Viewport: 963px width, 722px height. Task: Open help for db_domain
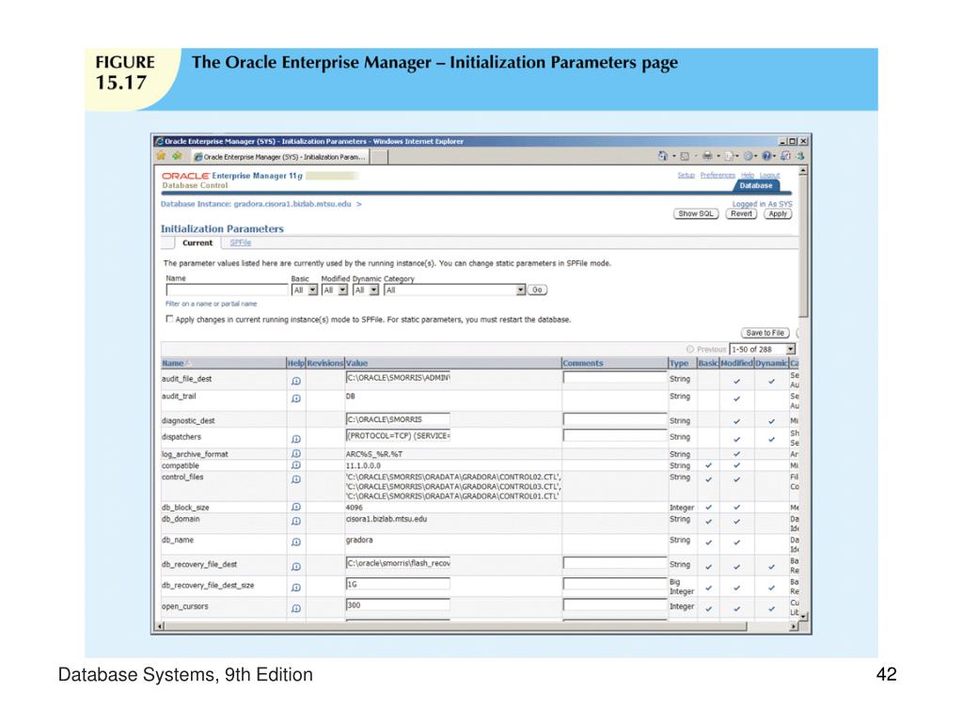(x=296, y=521)
